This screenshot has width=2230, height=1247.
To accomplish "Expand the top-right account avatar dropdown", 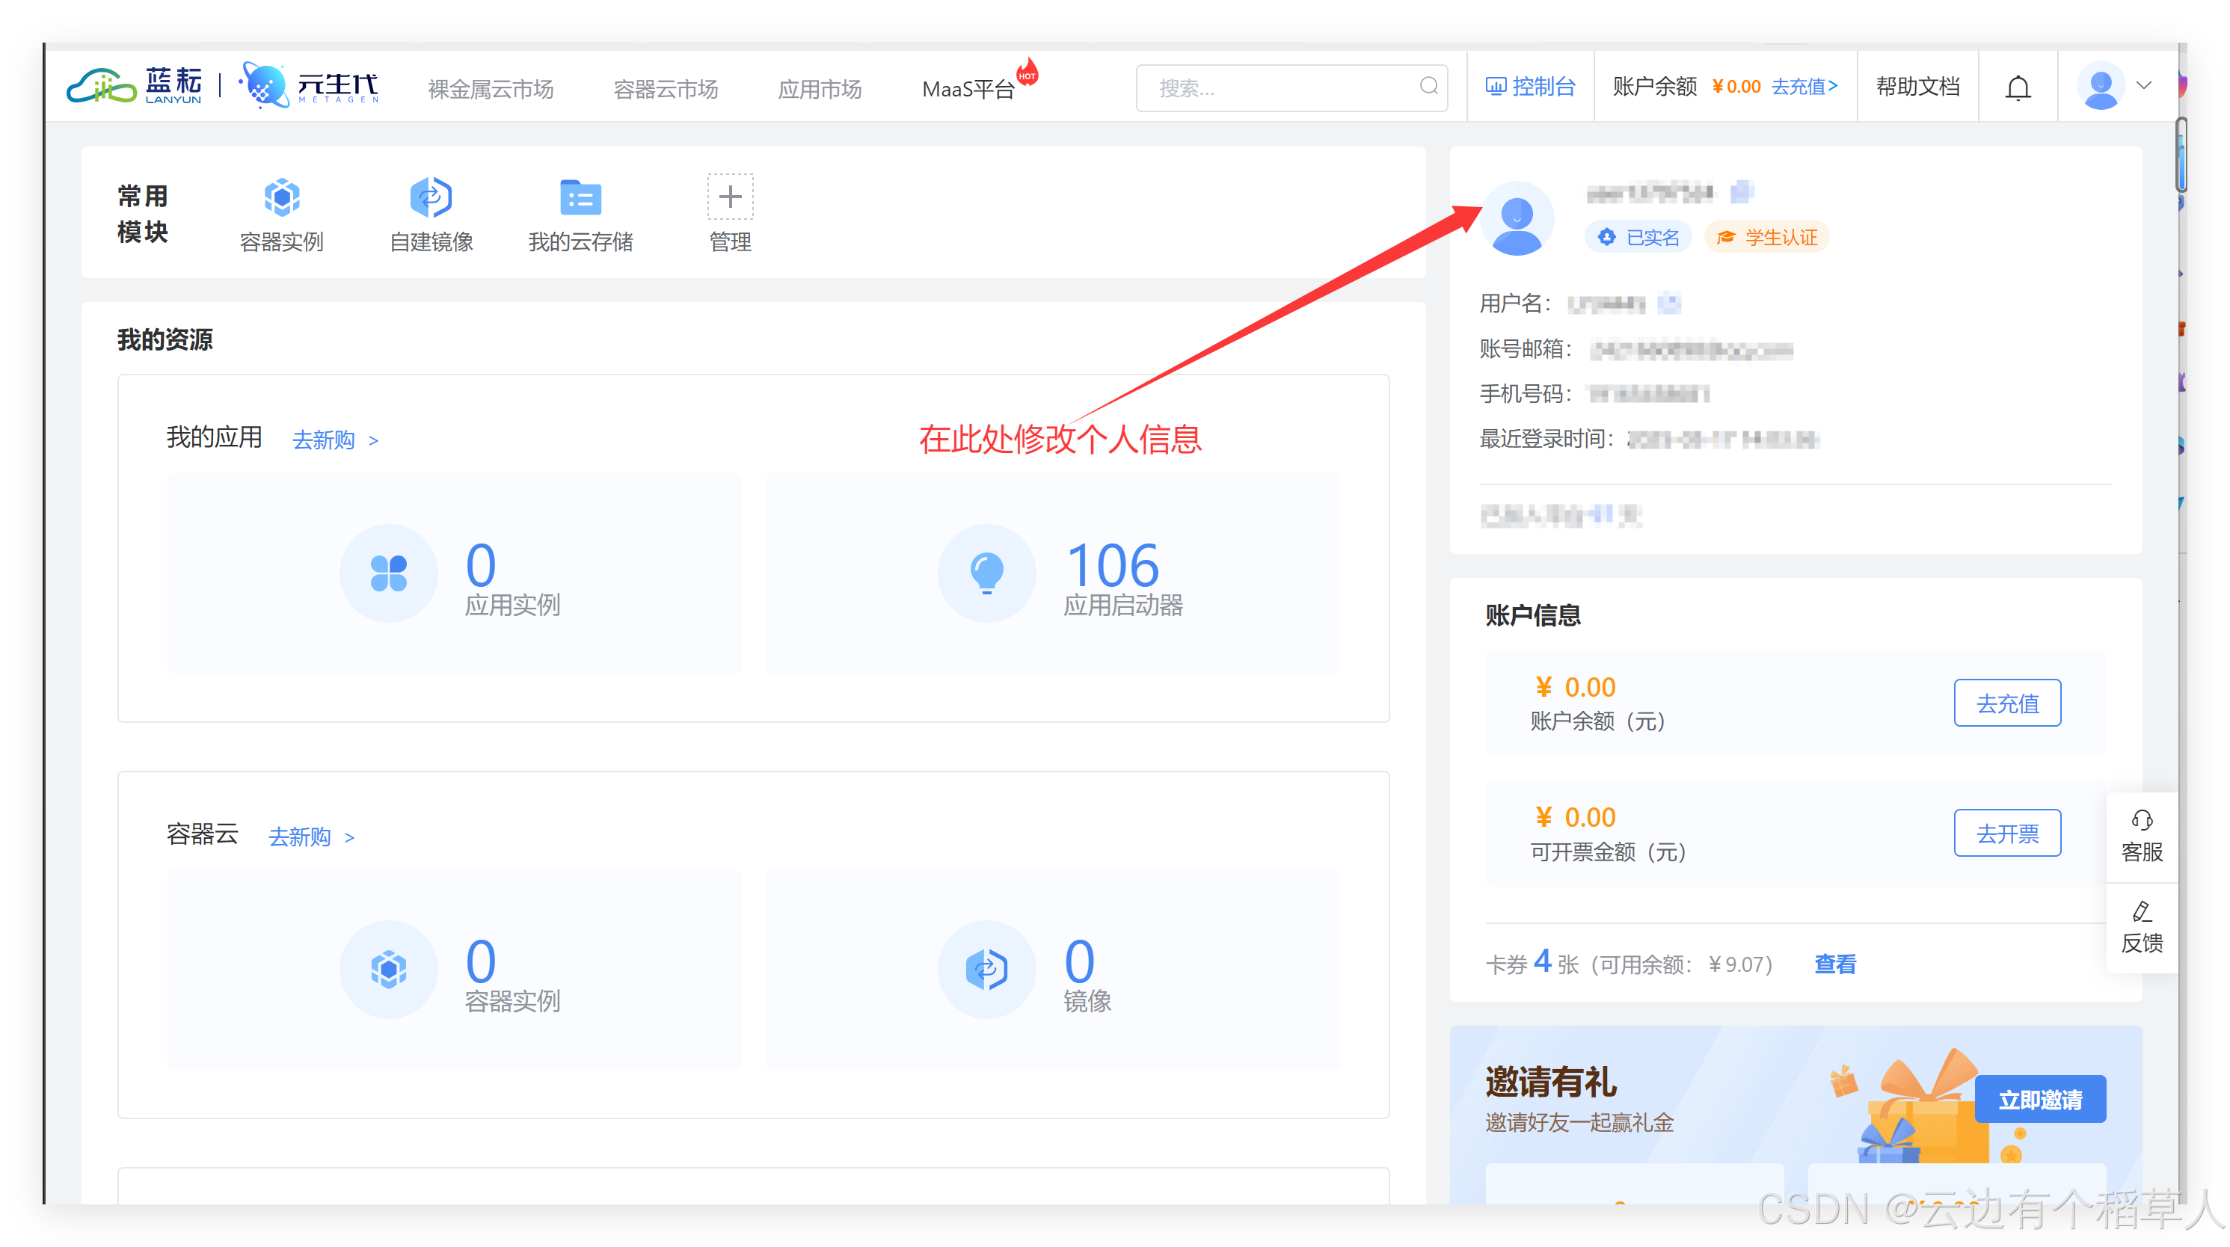I will (x=2143, y=86).
